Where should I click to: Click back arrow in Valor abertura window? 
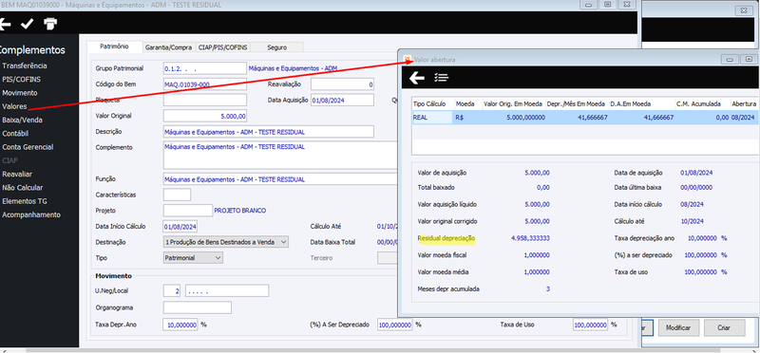click(x=417, y=78)
